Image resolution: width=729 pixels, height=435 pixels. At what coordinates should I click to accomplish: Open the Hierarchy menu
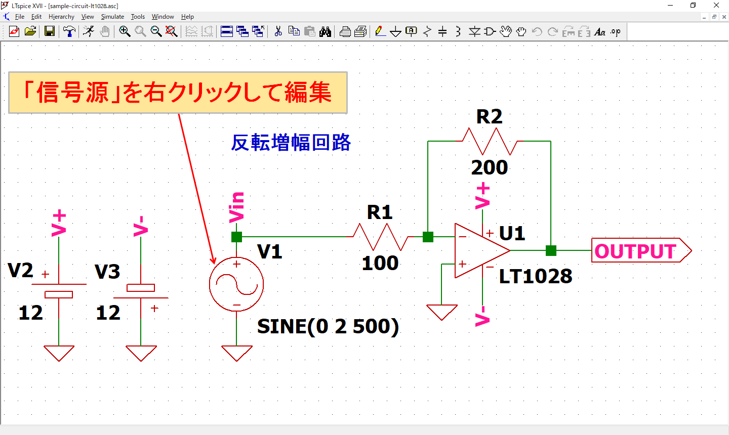(x=61, y=17)
